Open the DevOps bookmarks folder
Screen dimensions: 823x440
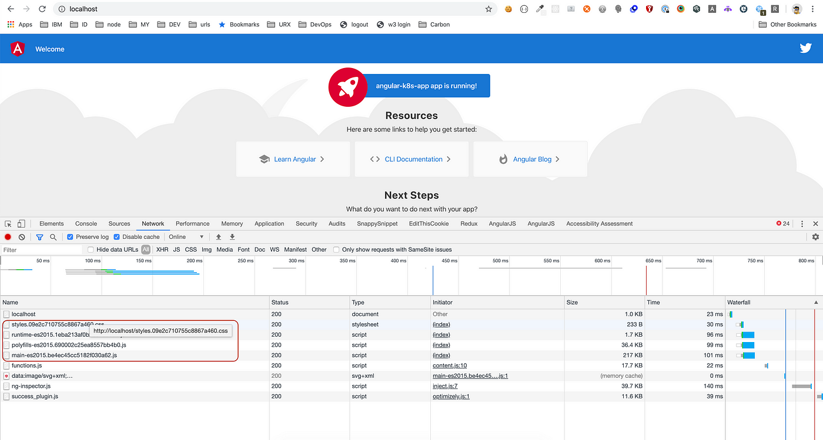[315, 25]
